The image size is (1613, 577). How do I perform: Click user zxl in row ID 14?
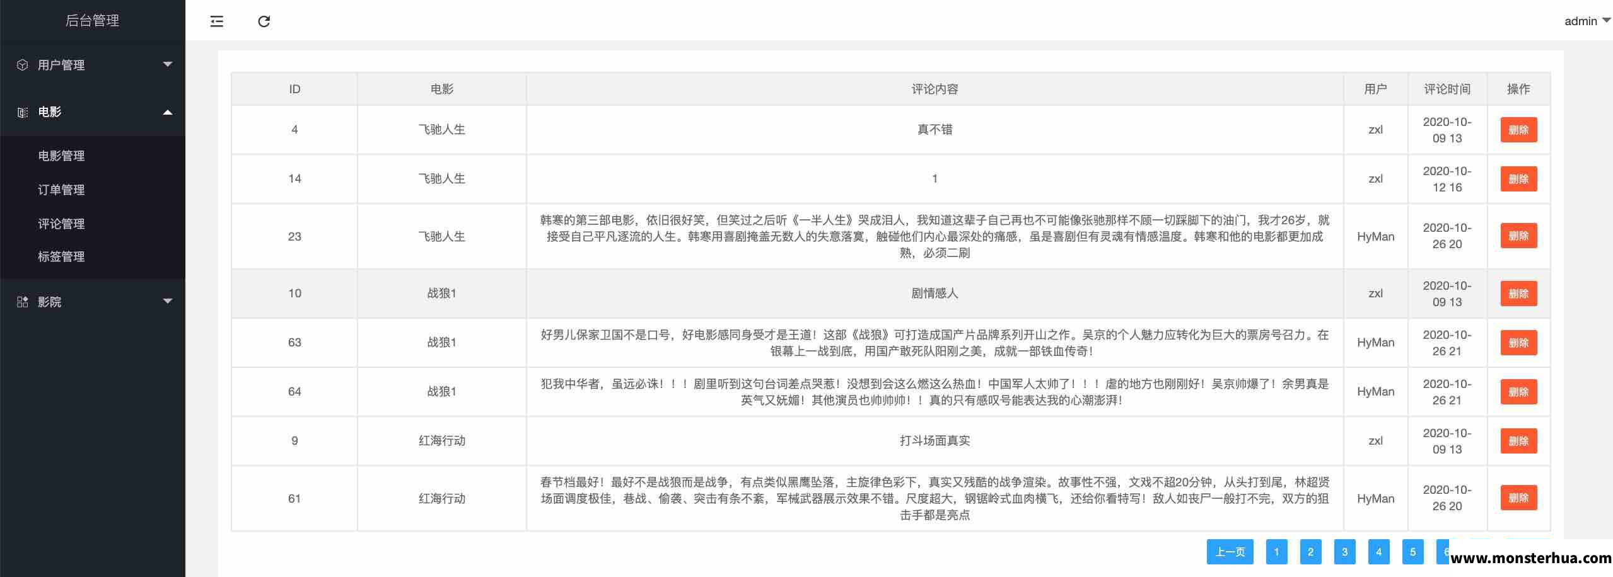click(1375, 179)
